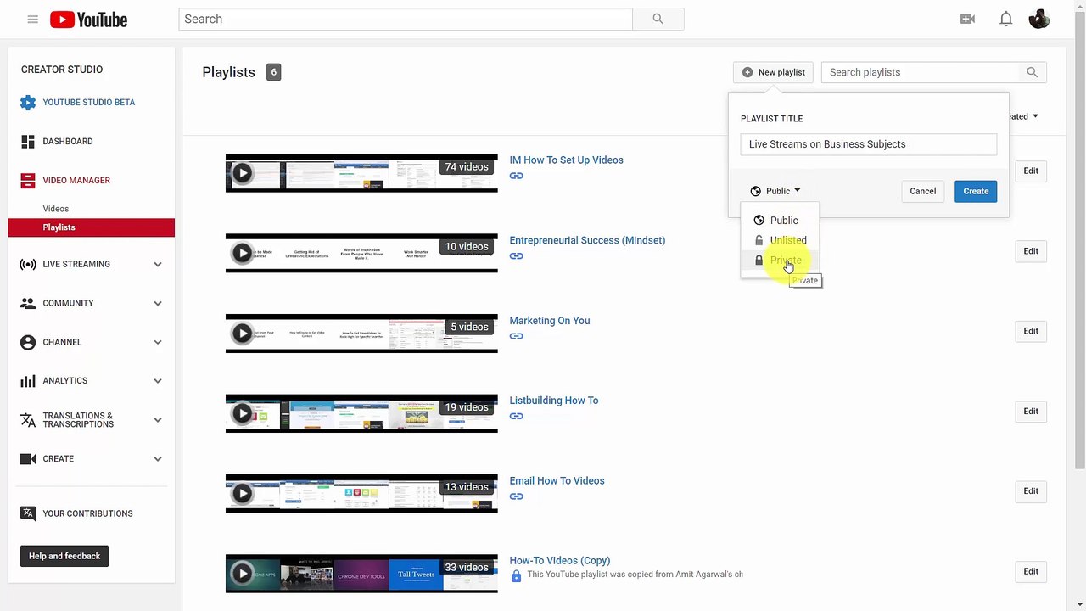The width and height of the screenshot is (1086, 611).
Task: Click lock icon under How-To Videos (Copy)
Action: pyautogui.click(x=516, y=576)
